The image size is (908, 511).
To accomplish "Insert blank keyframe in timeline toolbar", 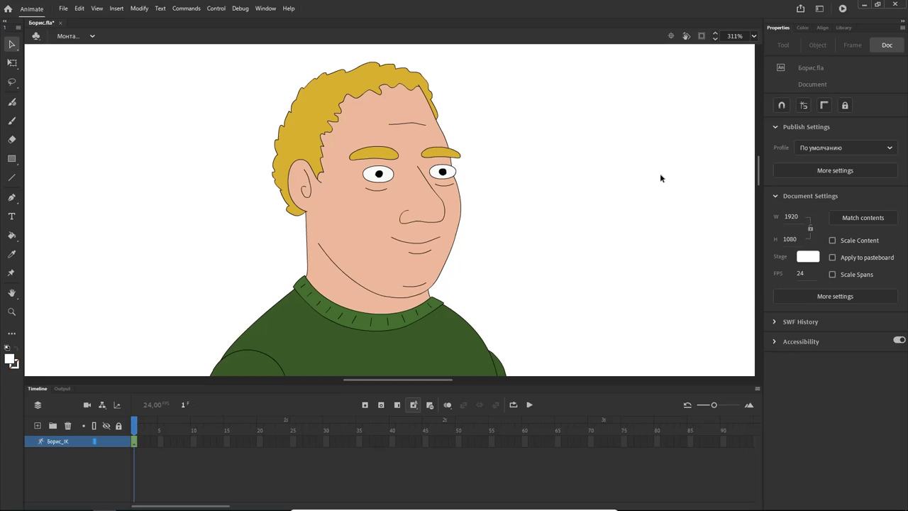I will click(x=381, y=405).
